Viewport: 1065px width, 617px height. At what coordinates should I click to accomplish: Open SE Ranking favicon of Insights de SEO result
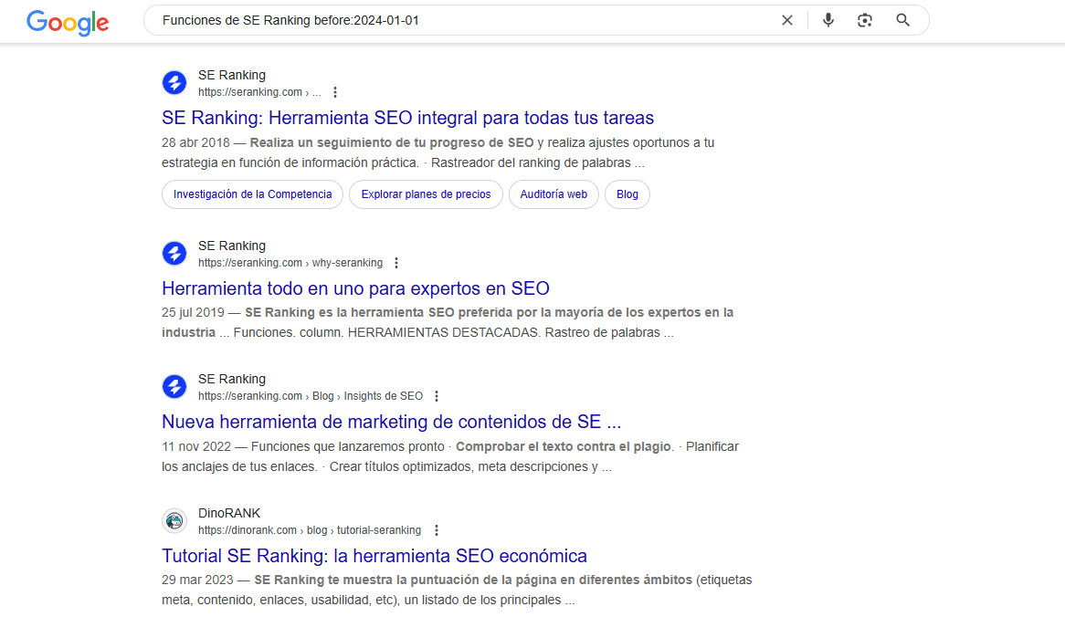pos(174,387)
